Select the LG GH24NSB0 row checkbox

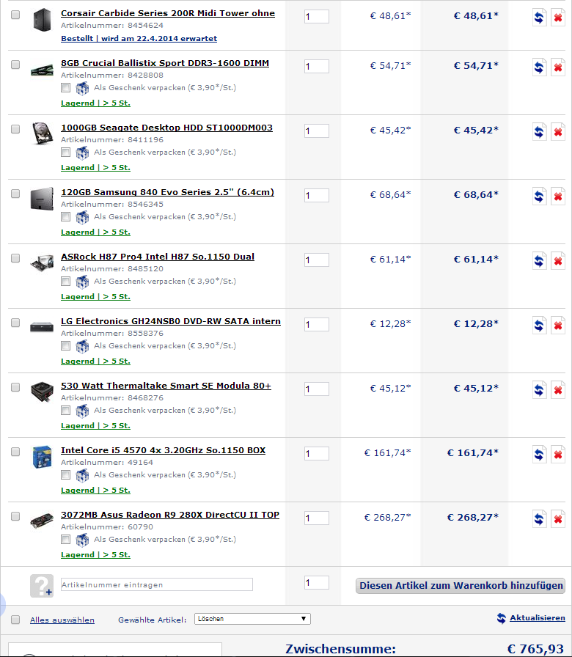(15, 323)
